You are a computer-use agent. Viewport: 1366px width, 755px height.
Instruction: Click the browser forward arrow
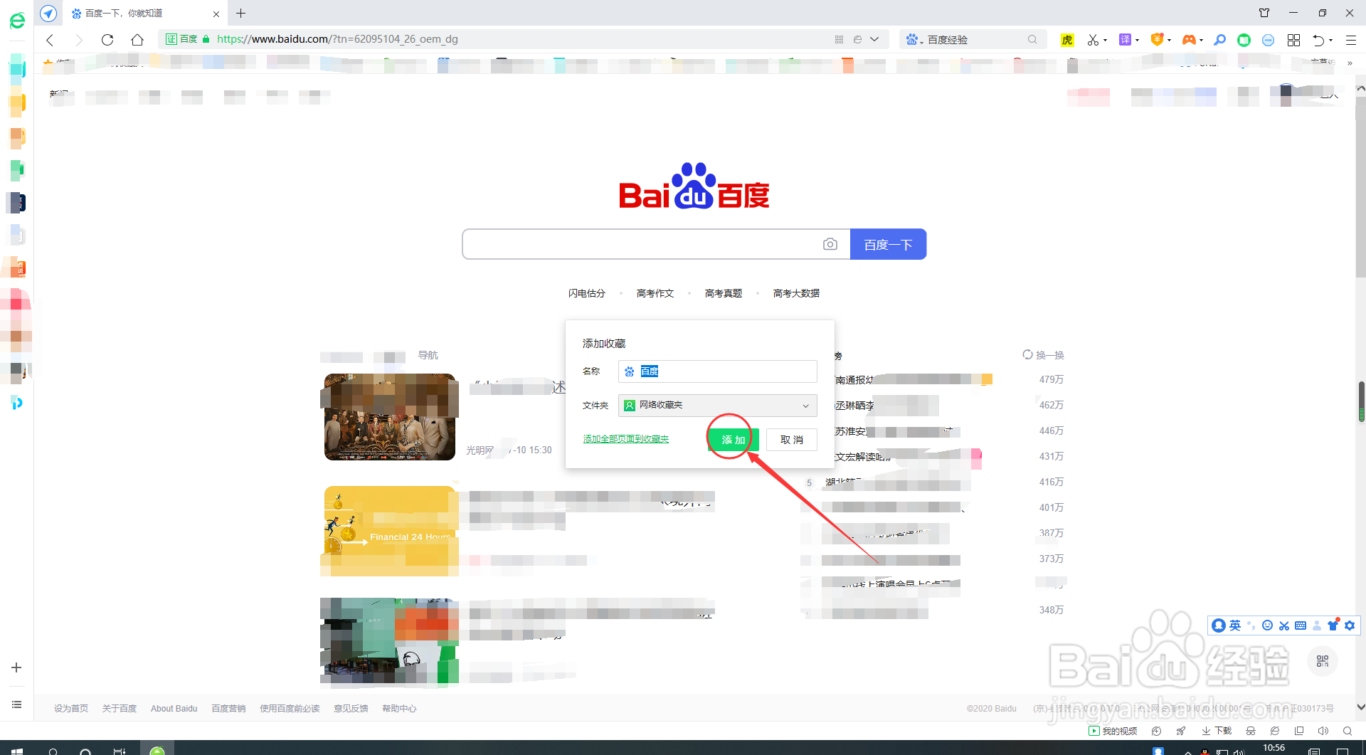tap(78, 40)
